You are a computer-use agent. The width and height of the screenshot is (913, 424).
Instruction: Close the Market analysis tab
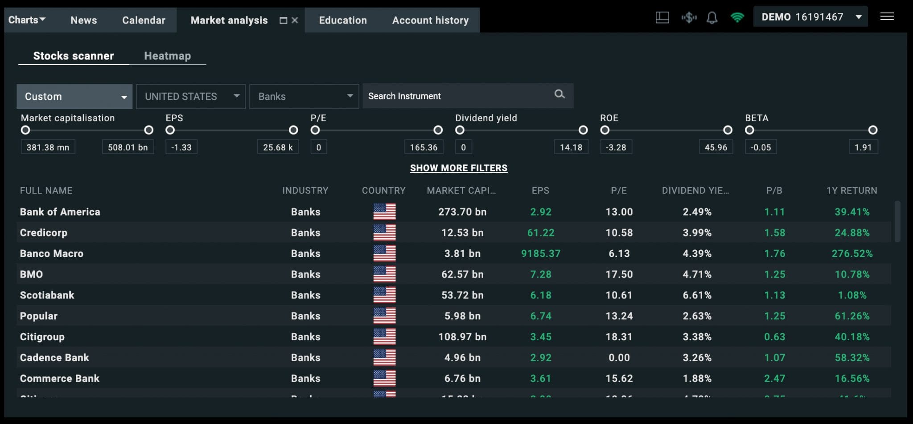point(295,20)
